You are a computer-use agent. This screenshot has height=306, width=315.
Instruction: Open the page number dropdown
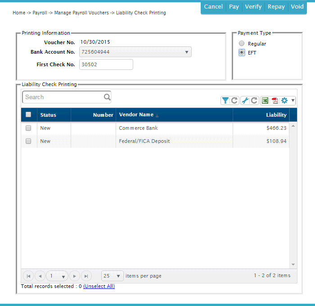(x=57, y=276)
